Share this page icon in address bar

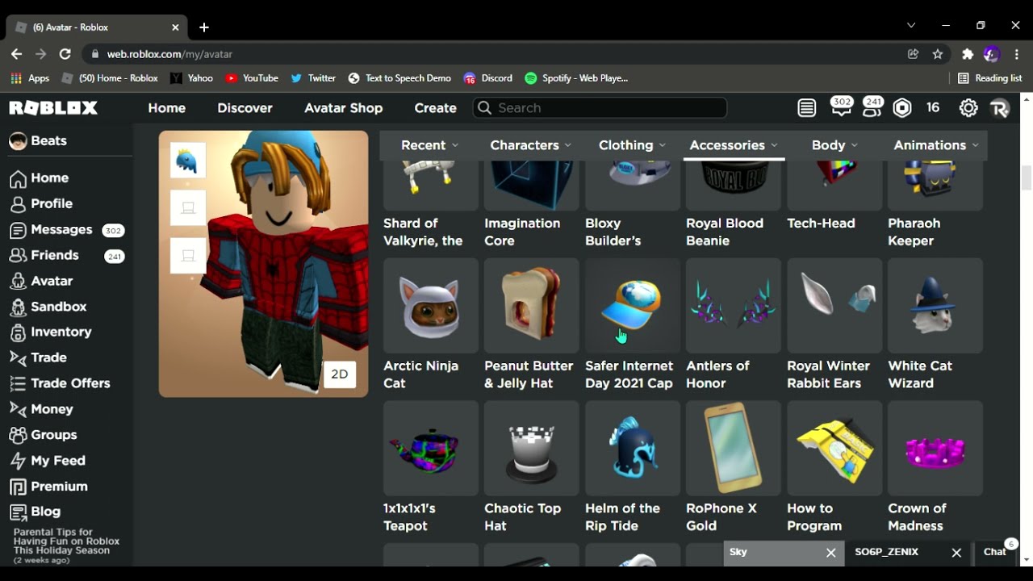913,54
